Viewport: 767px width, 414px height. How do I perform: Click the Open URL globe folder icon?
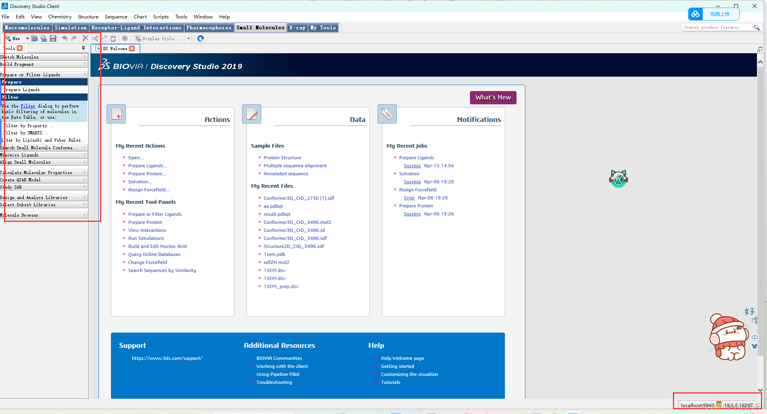[x=44, y=39]
